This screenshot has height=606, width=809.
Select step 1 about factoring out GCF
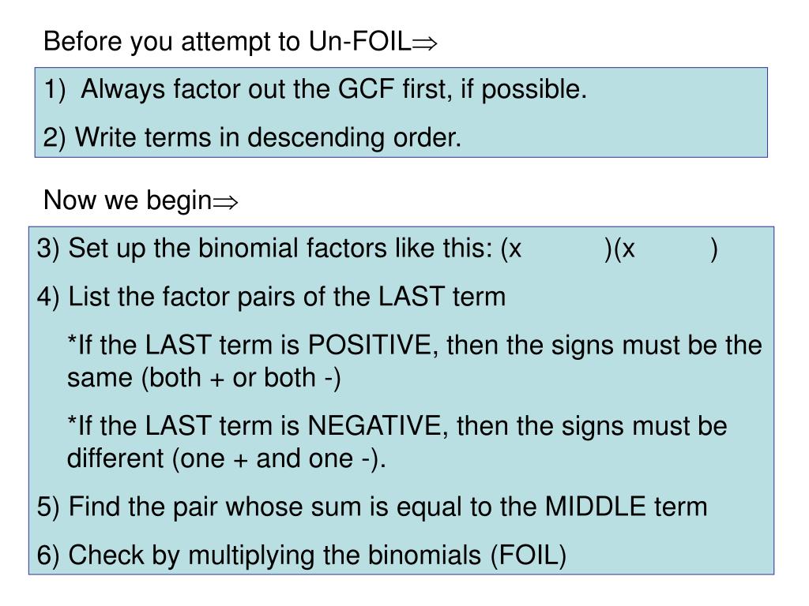point(315,90)
